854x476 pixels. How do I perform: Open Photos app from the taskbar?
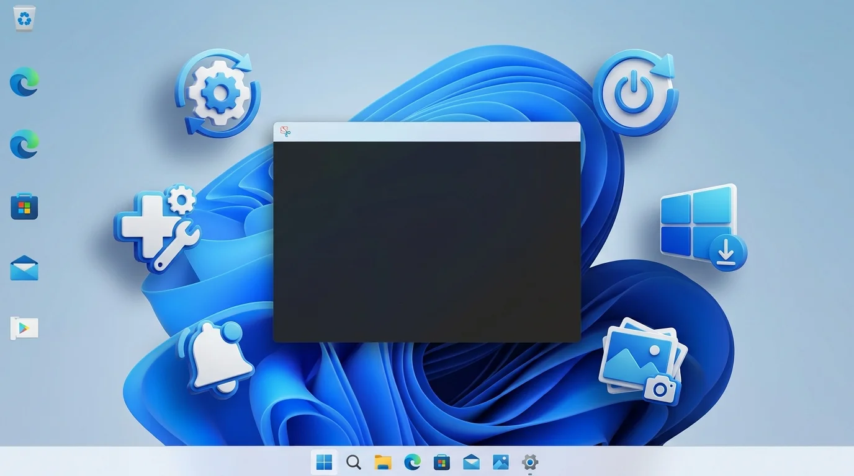(501, 462)
